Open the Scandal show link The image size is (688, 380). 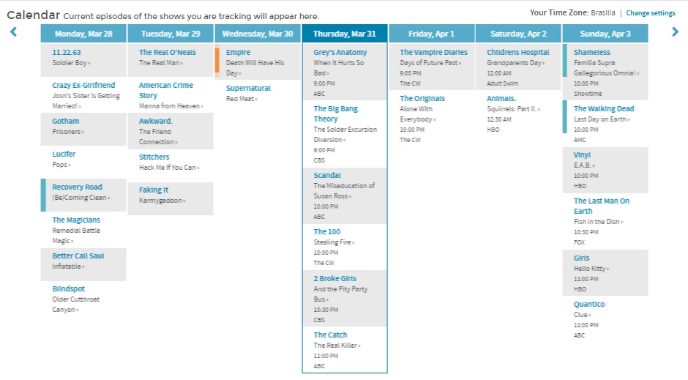click(327, 176)
